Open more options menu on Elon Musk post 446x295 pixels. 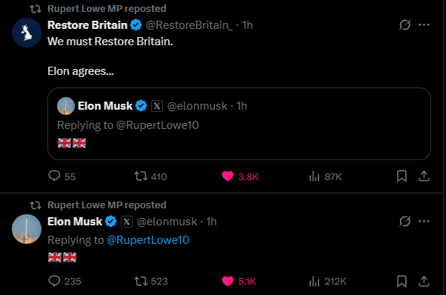[x=424, y=222]
